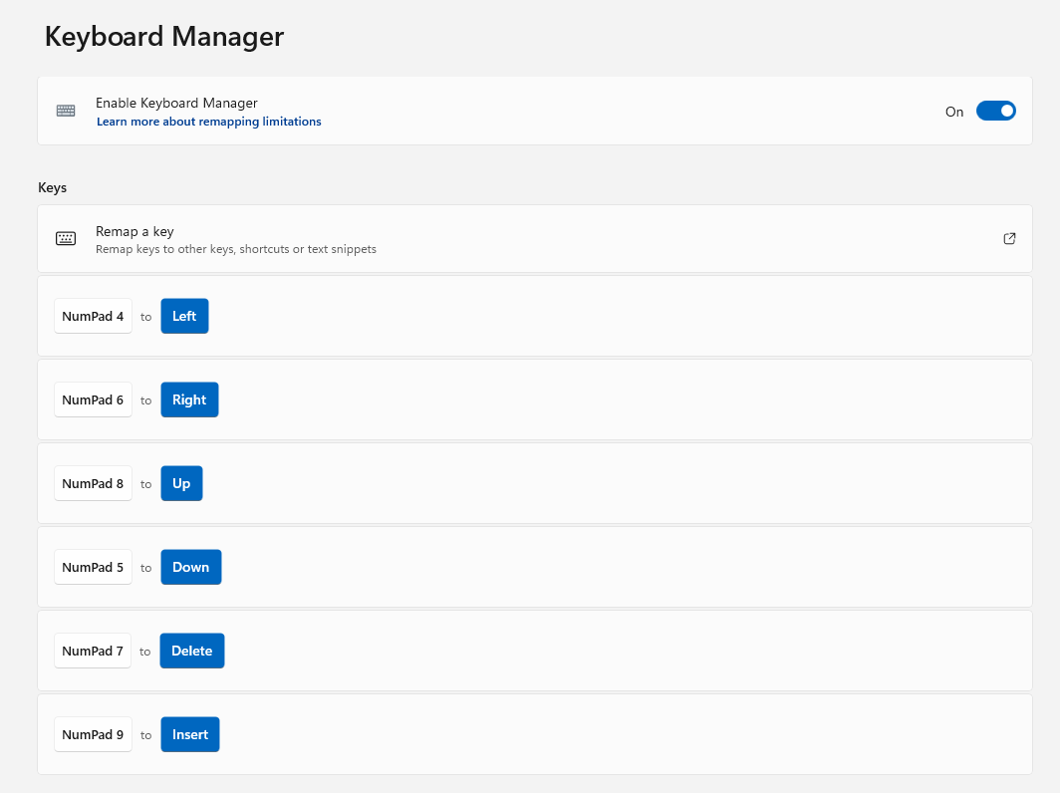
Task: Open the Remap a key card
Action: click(535, 239)
